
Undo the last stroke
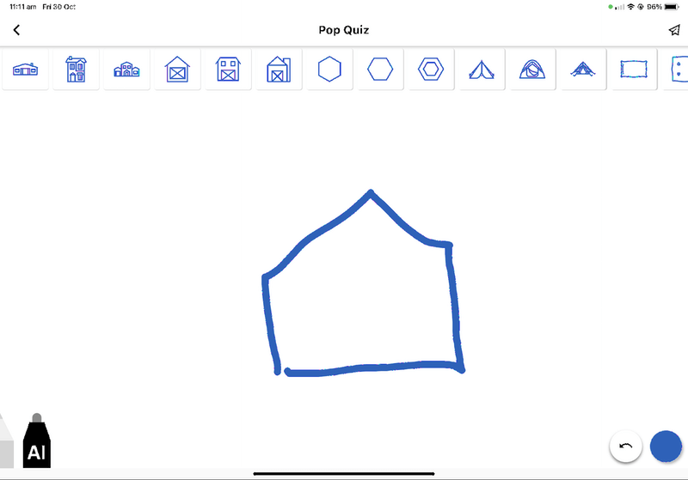(x=626, y=447)
